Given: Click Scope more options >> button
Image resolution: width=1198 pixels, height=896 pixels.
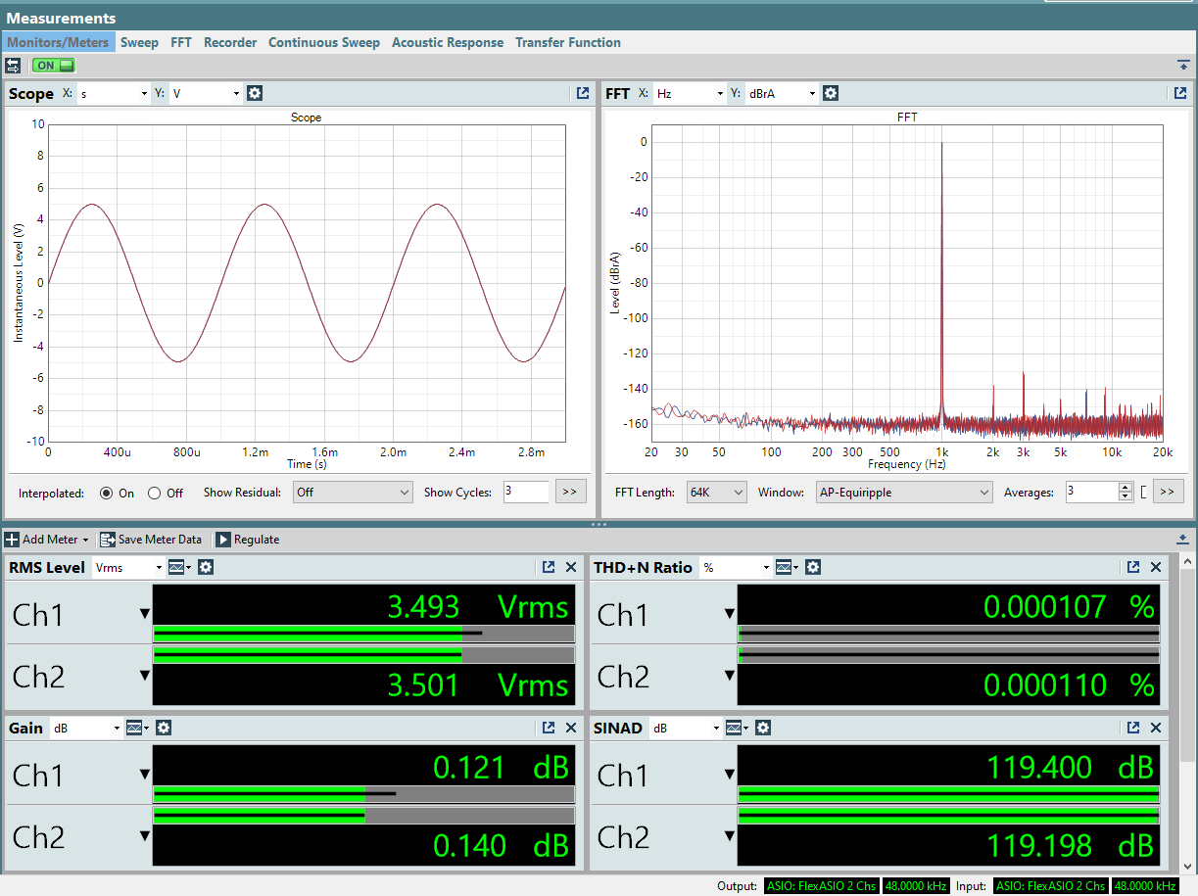Looking at the screenshot, I should pos(570,492).
